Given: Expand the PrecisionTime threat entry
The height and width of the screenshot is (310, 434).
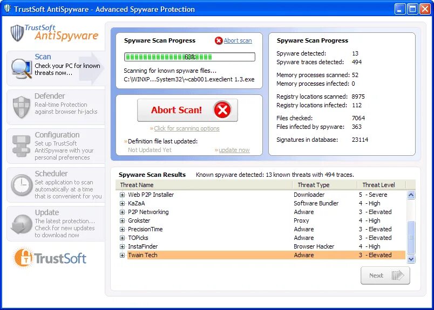Looking at the screenshot, I should click(122, 229).
